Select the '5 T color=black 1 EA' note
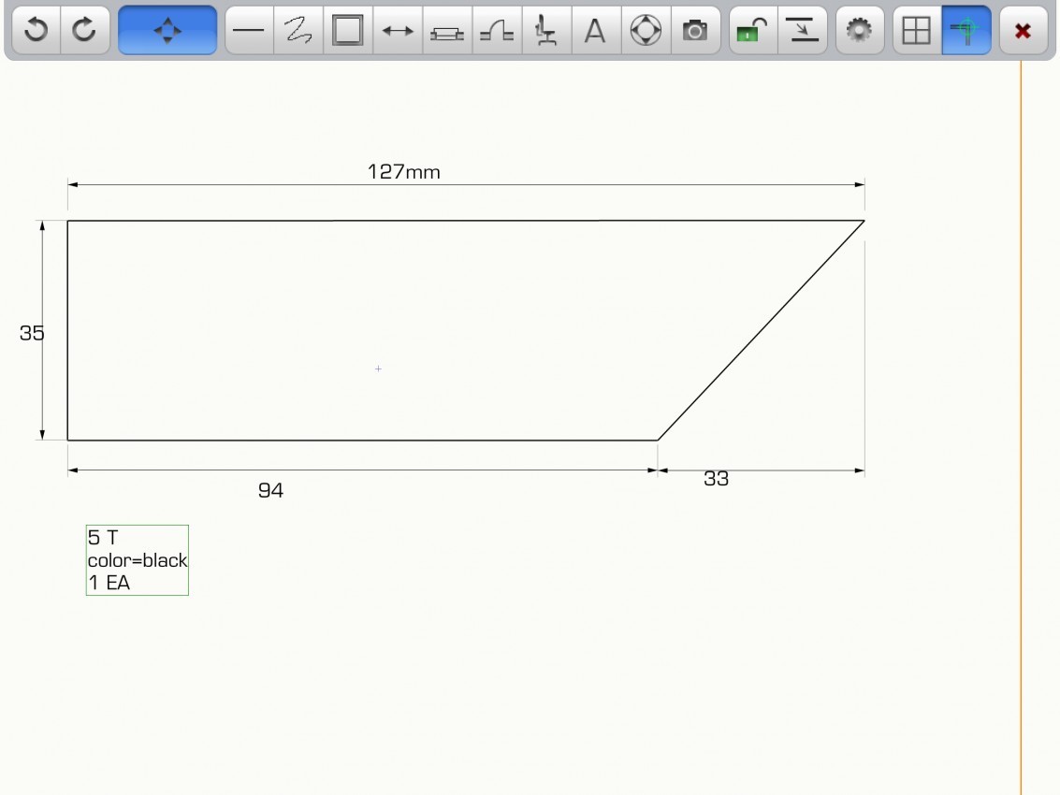Screen dimensions: 1060x795 coord(138,559)
